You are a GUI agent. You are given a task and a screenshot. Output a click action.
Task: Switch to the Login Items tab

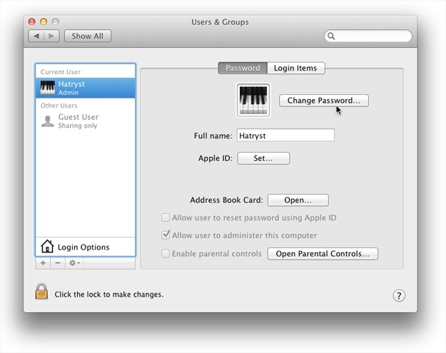296,68
